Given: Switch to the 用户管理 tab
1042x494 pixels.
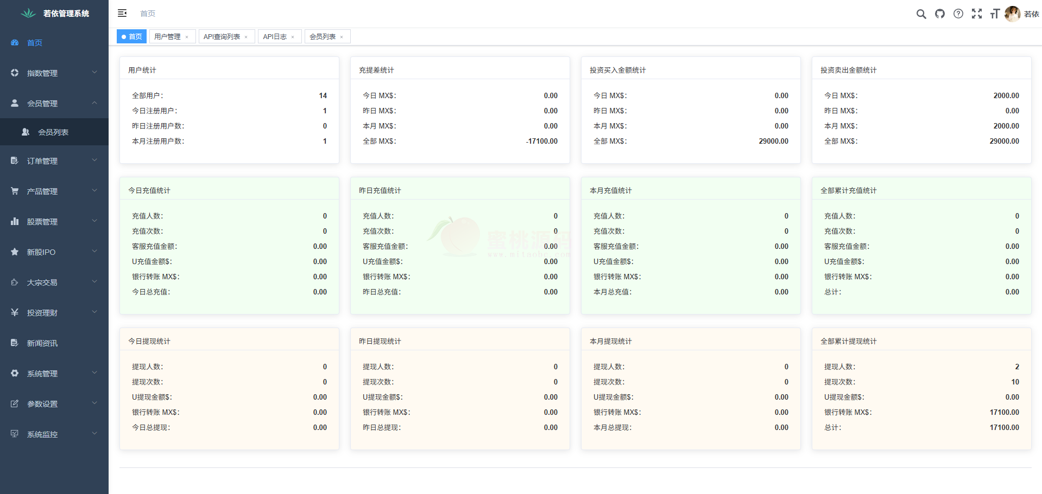Looking at the screenshot, I should click(167, 37).
